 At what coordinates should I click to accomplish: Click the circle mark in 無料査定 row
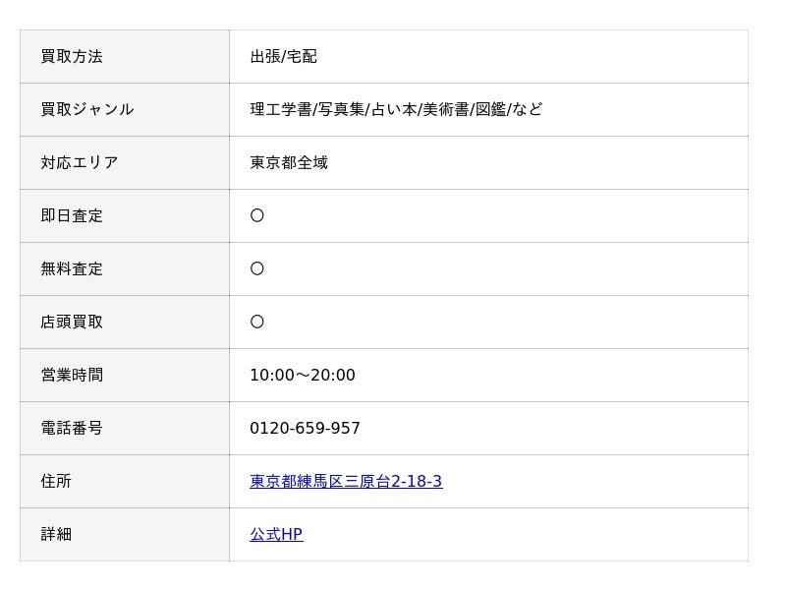(x=257, y=268)
